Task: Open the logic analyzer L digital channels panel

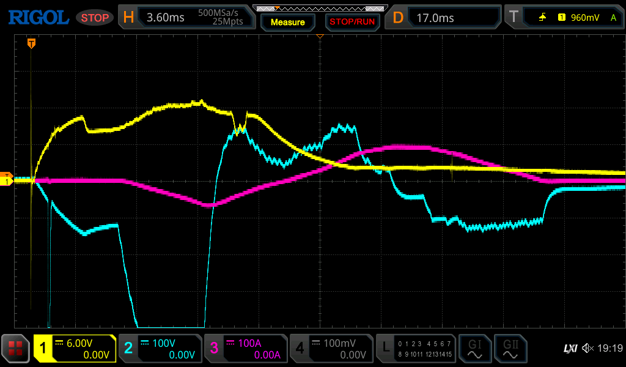Action: [x=416, y=349]
